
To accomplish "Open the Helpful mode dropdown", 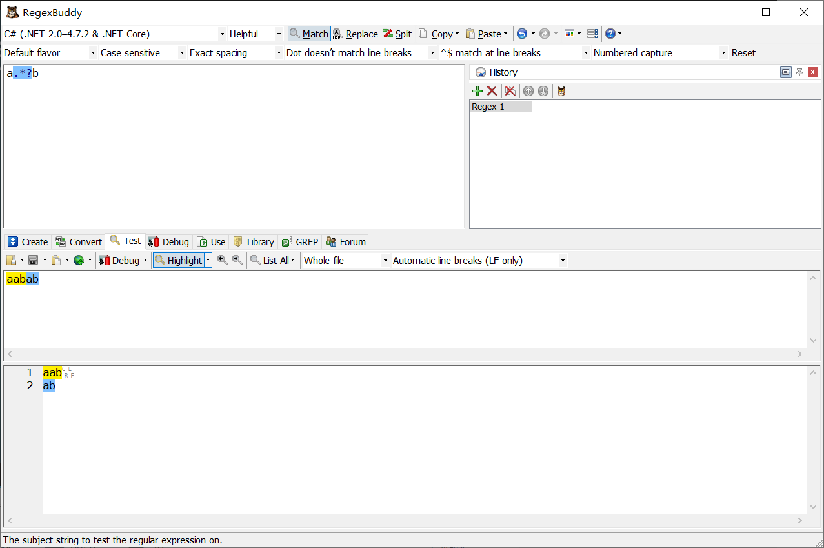I will (x=279, y=34).
